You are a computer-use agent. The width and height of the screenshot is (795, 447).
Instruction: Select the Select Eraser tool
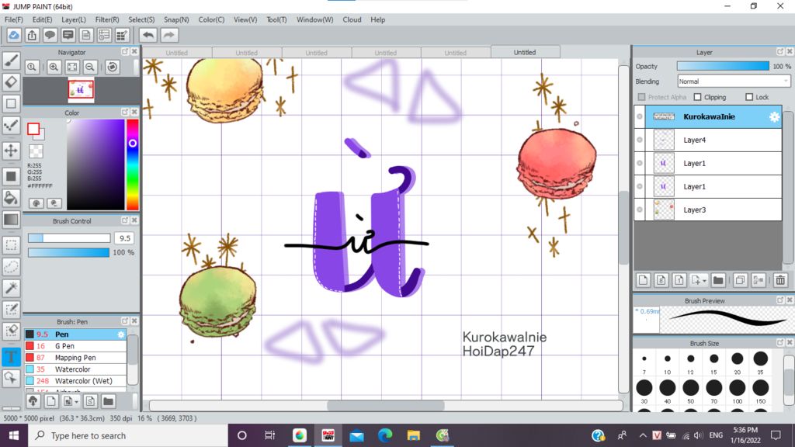(x=11, y=331)
